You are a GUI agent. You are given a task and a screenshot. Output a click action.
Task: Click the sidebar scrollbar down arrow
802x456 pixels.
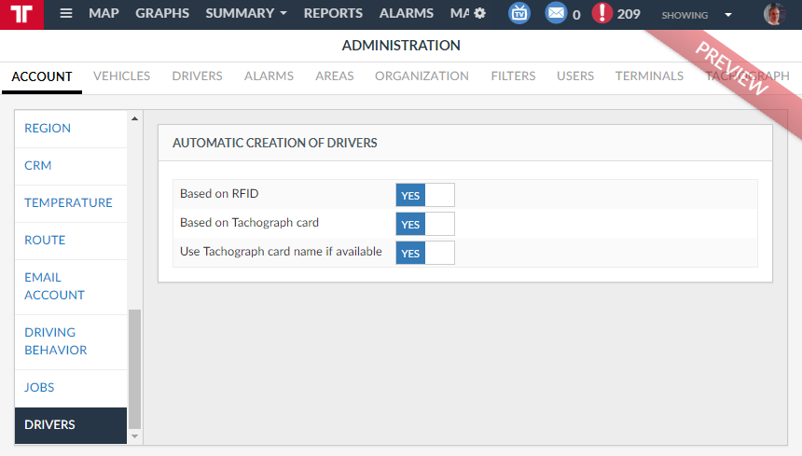pyautogui.click(x=134, y=436)
